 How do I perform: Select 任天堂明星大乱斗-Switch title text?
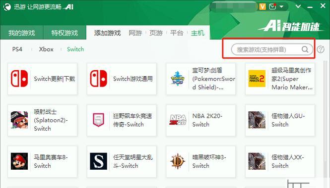point(133,161)
